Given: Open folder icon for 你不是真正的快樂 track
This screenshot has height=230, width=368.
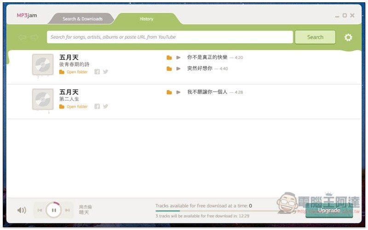Looking at the screenshot, I should tap(169, 57).
